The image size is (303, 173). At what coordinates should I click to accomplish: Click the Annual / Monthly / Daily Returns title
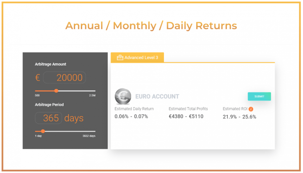(151, 26)
